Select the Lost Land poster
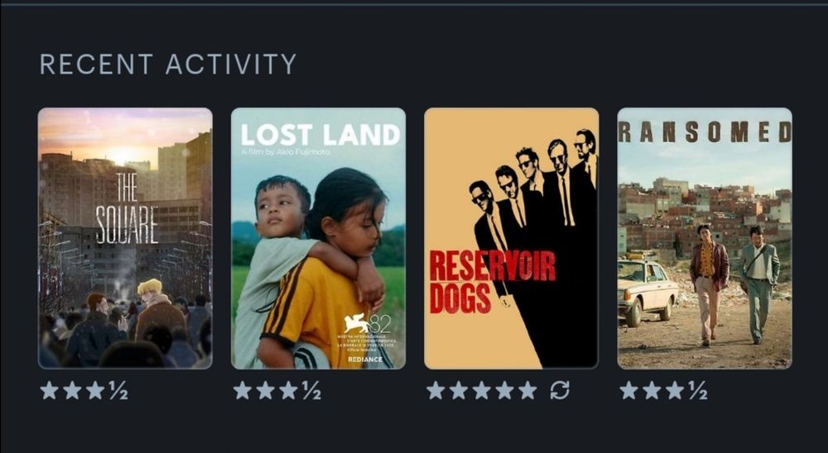This screenshot has height=453, width=828. pos(319,238)
